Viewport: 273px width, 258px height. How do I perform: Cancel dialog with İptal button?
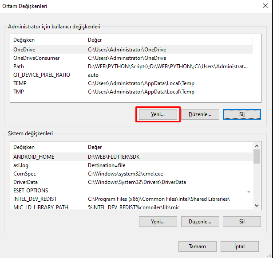pyautogui.click(x=240, y=246)
